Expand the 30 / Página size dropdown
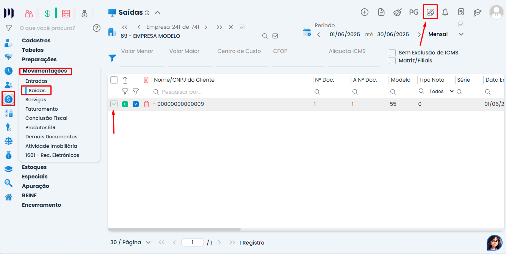 point(130,242)
